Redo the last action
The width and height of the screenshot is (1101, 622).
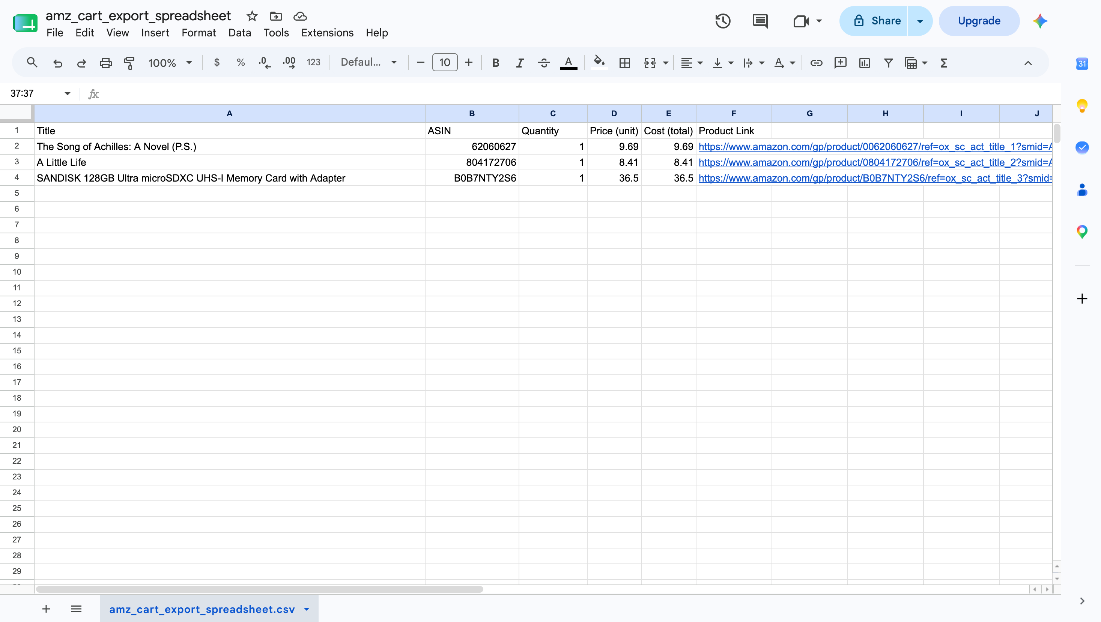click(x=81, y=63)
